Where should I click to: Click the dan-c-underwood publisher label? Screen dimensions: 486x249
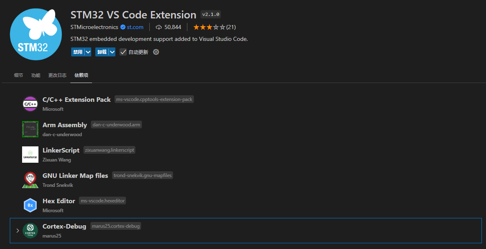pyautogui.click(x=62, y=135)
